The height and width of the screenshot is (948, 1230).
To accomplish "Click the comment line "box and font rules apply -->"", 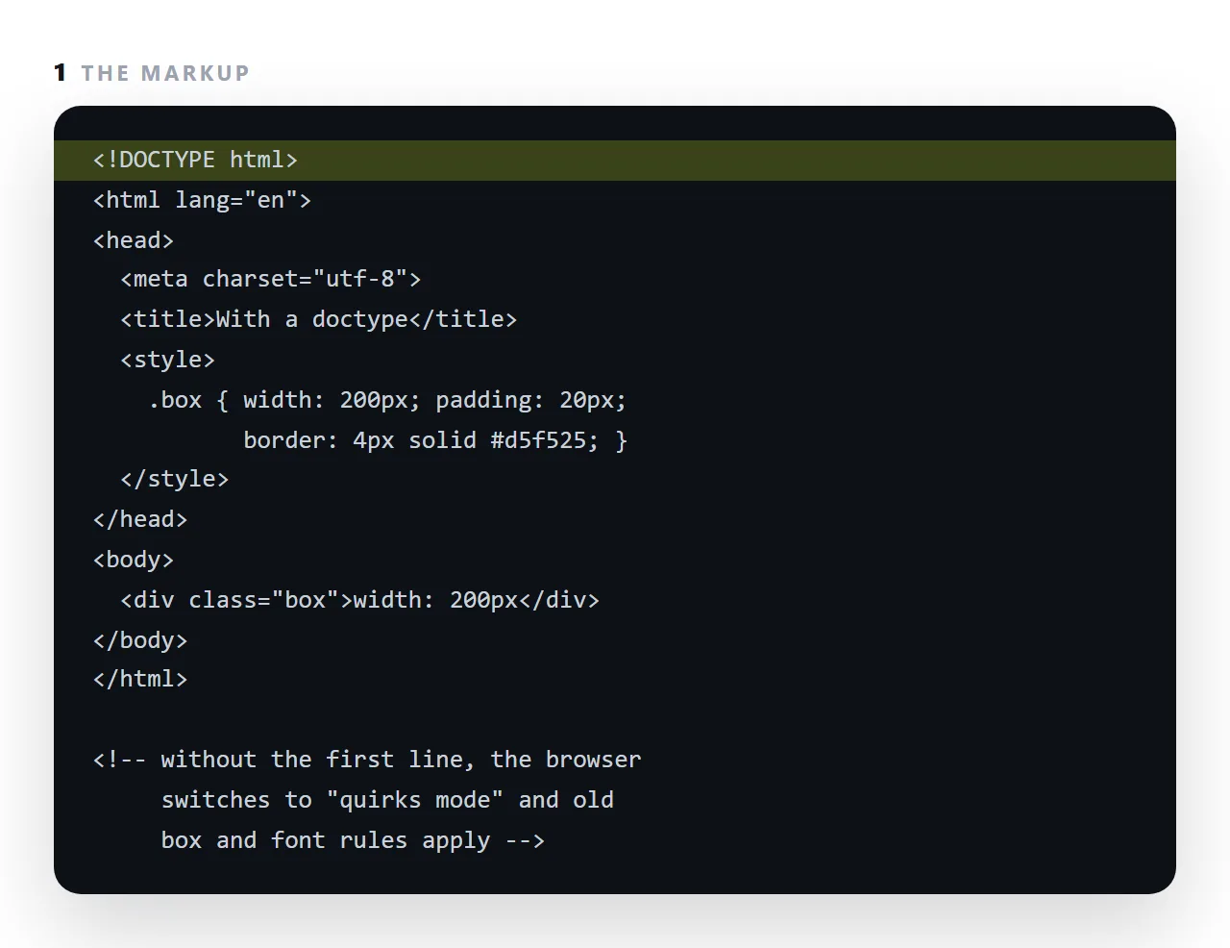I will 354,841.
